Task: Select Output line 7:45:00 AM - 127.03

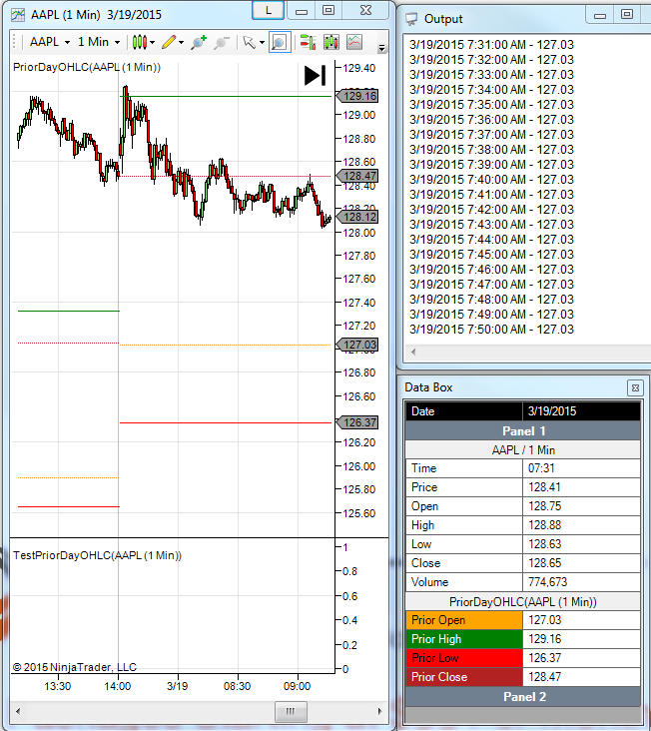Action: point(491,255)
